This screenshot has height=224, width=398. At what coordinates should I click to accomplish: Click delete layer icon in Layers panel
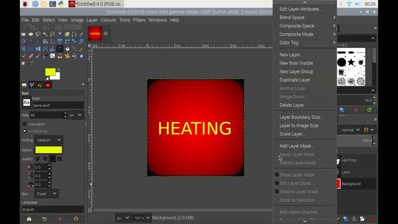tap(371, 218)
